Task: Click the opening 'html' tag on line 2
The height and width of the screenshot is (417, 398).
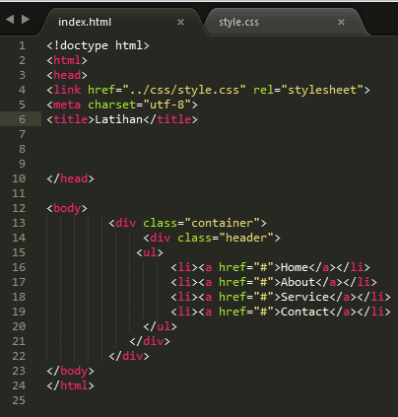Action: click(67, 60)
